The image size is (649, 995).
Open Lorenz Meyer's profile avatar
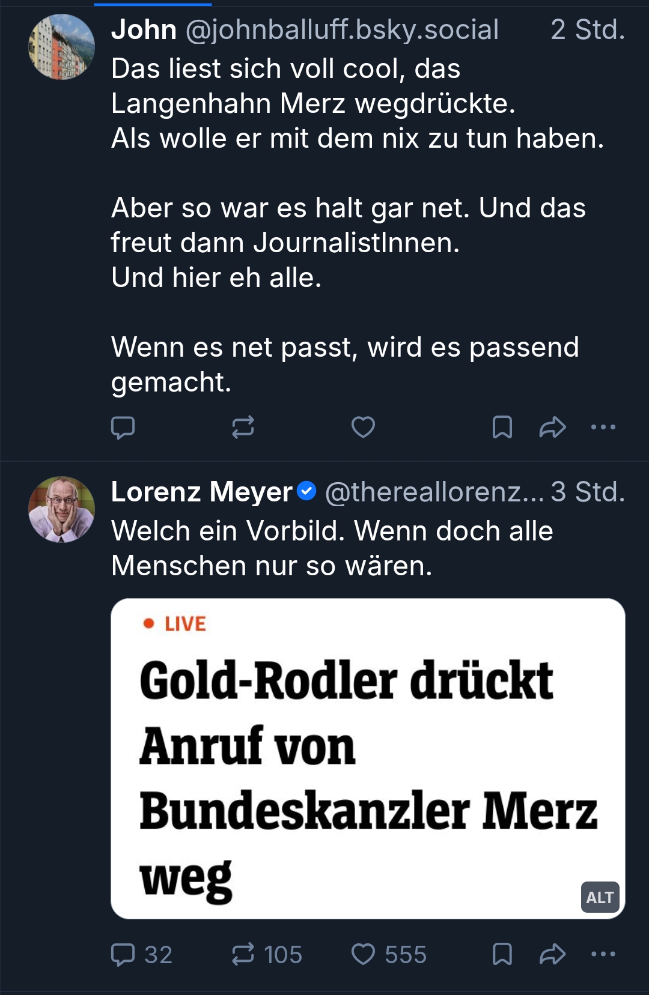coord(61,509)
